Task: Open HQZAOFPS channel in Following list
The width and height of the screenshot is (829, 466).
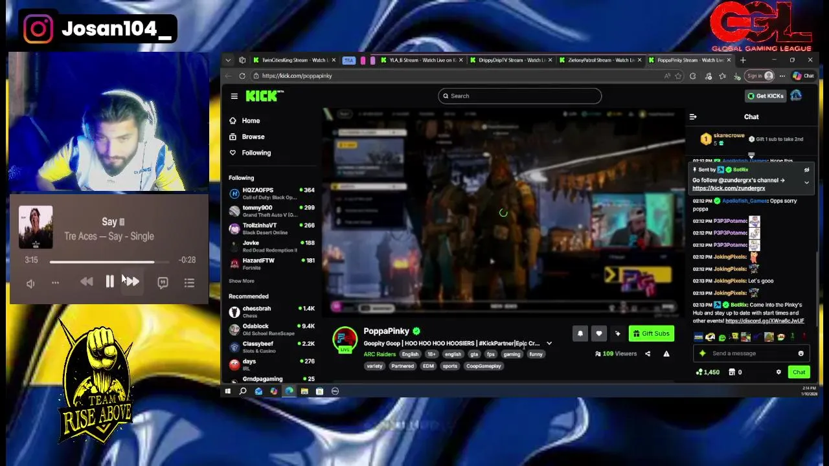Action: pyautogui.click(x=272, y=193)
